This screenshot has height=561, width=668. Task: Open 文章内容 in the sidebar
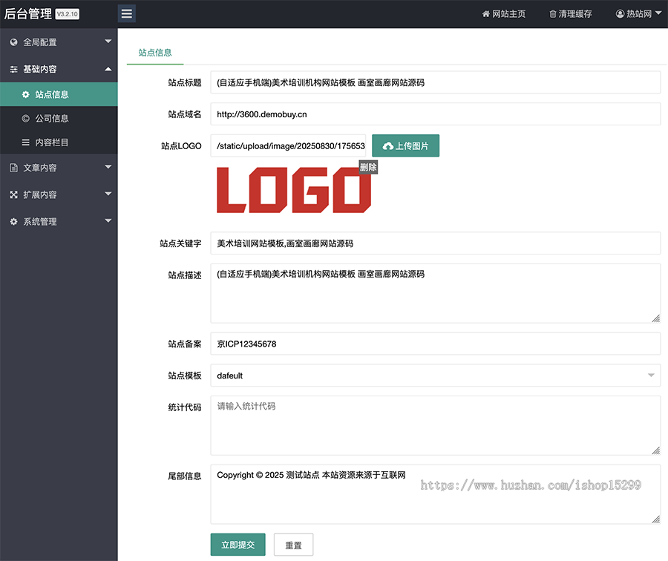[59, 168]
